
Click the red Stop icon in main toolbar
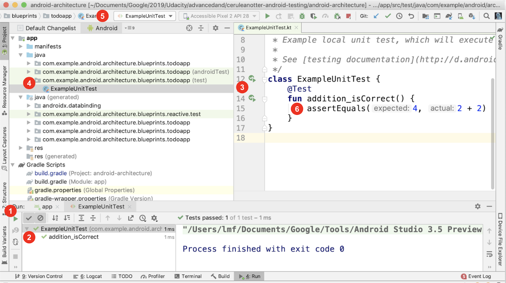tap(348, 16)
